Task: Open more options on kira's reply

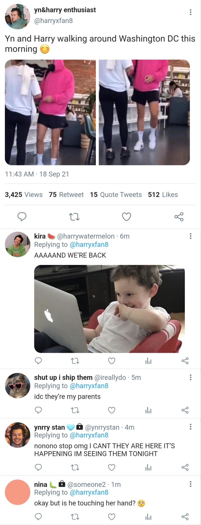Action: pos(190,236)
